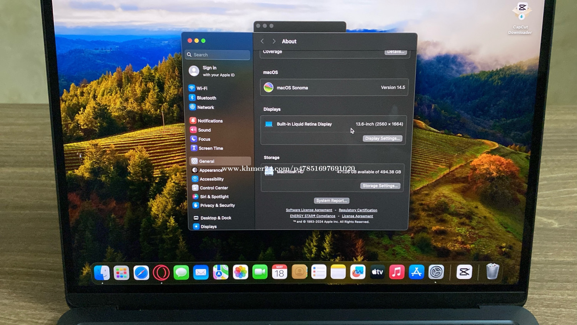
Task: Open Photos app in the Dock
Action: tap(241, 272)
